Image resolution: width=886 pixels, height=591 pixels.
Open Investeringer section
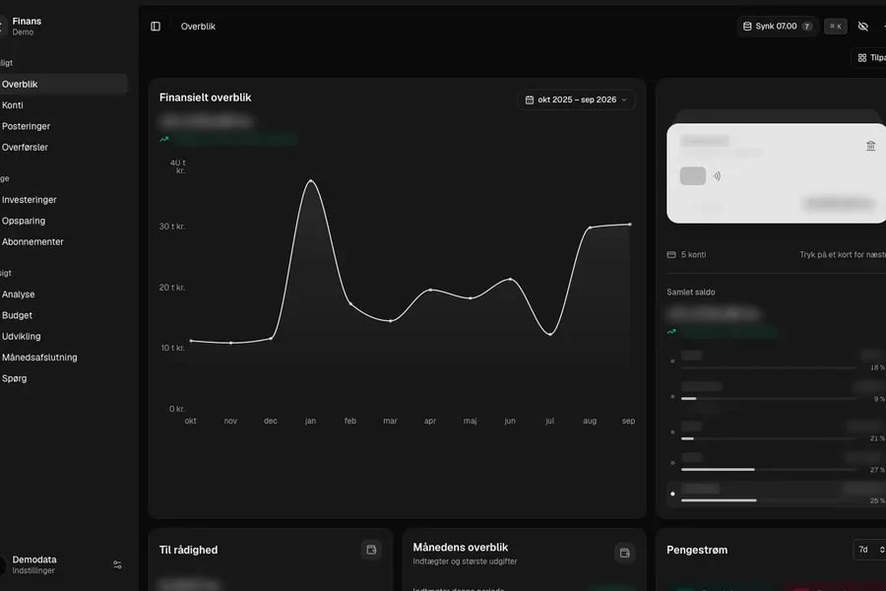click(x=63, y=200)
